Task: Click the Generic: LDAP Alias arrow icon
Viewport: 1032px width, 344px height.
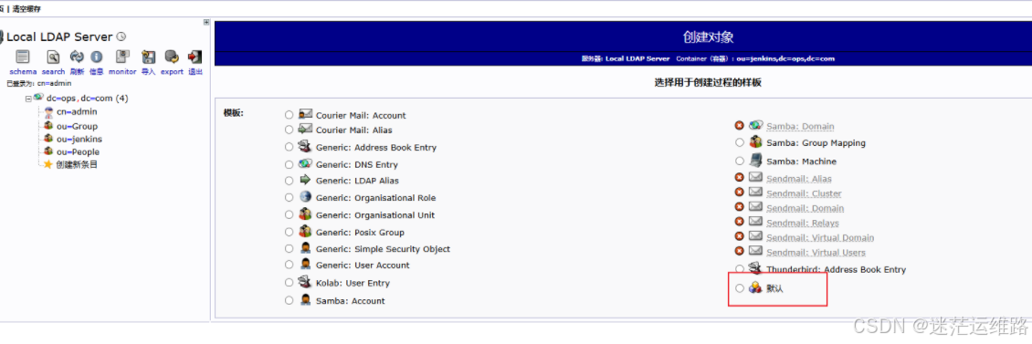Action: coord(305,180)
